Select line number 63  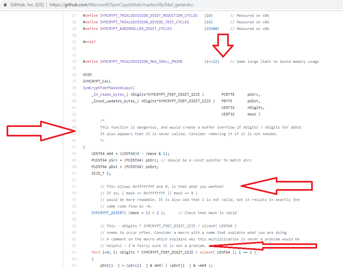tap(74, 252)
